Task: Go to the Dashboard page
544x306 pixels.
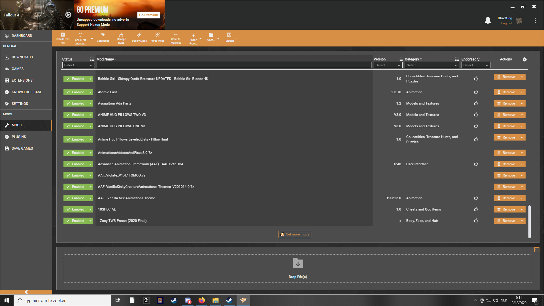Action: pos(26,36)
